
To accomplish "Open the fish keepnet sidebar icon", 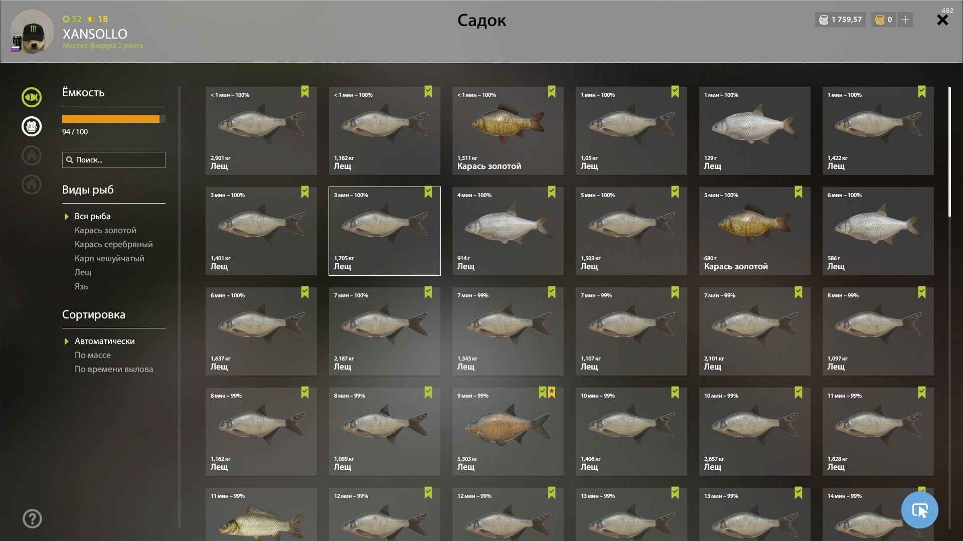I will coord(32,97).
